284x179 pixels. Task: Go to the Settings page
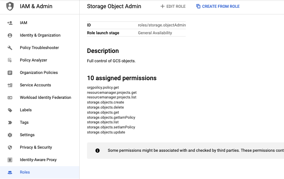coord(40,135)
